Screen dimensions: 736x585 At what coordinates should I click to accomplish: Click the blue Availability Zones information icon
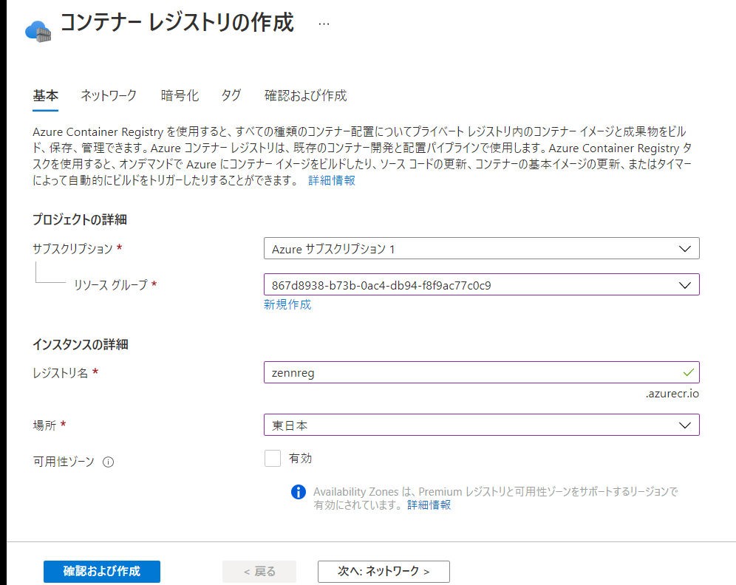(x=299, y=492)
